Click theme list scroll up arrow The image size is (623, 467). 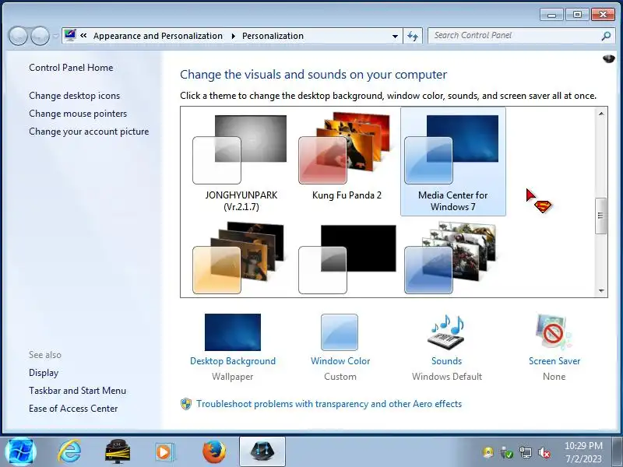coord(601,114)
